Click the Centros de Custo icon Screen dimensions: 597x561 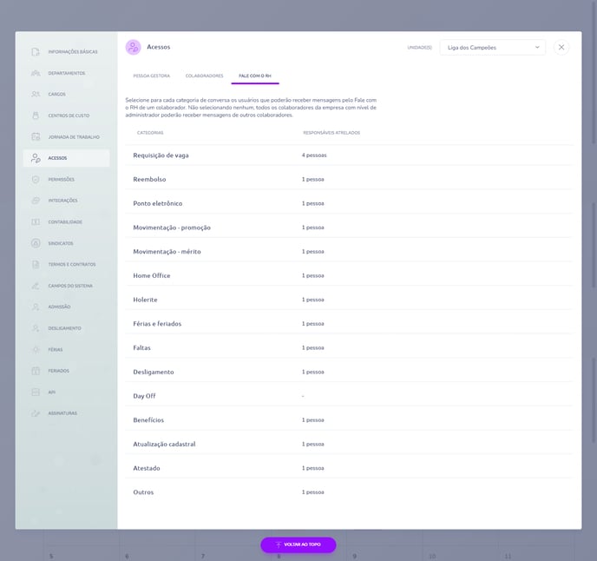[36, 115]
